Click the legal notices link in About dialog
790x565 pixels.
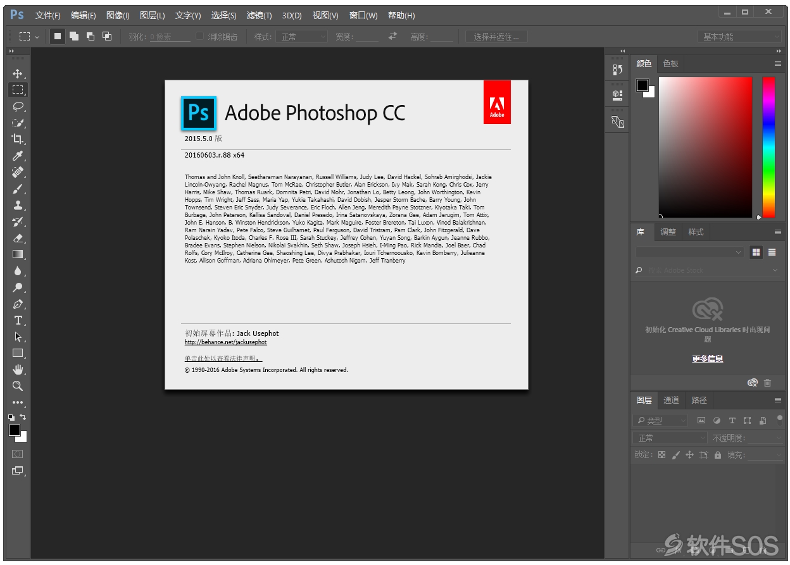(223, 359)
